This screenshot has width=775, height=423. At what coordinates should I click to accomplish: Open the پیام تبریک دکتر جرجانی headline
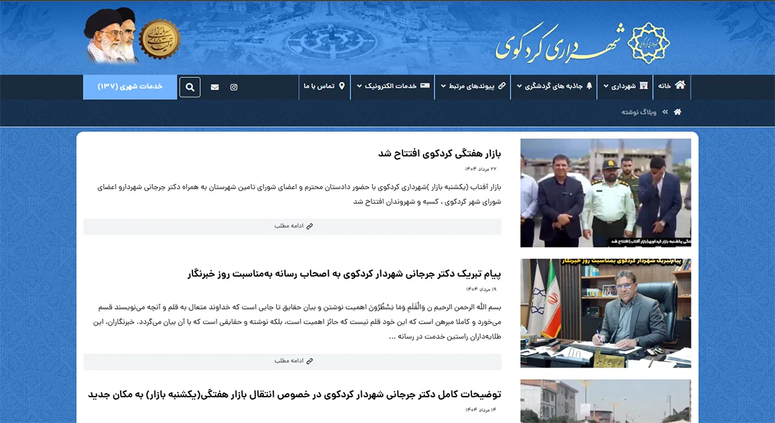click(x=344, y=273)
